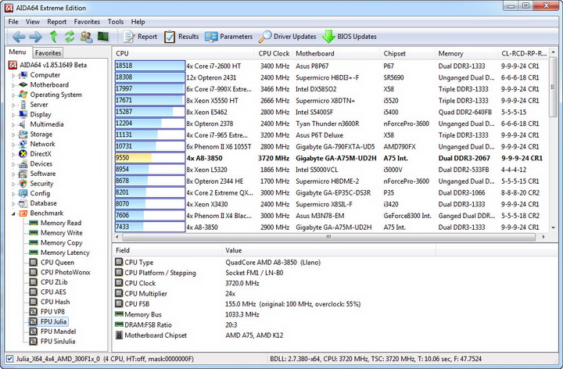Select the AIDA64 v1.85.1649 Beta root node
Viewport: 563px width, 369px height.
[48, 65]
